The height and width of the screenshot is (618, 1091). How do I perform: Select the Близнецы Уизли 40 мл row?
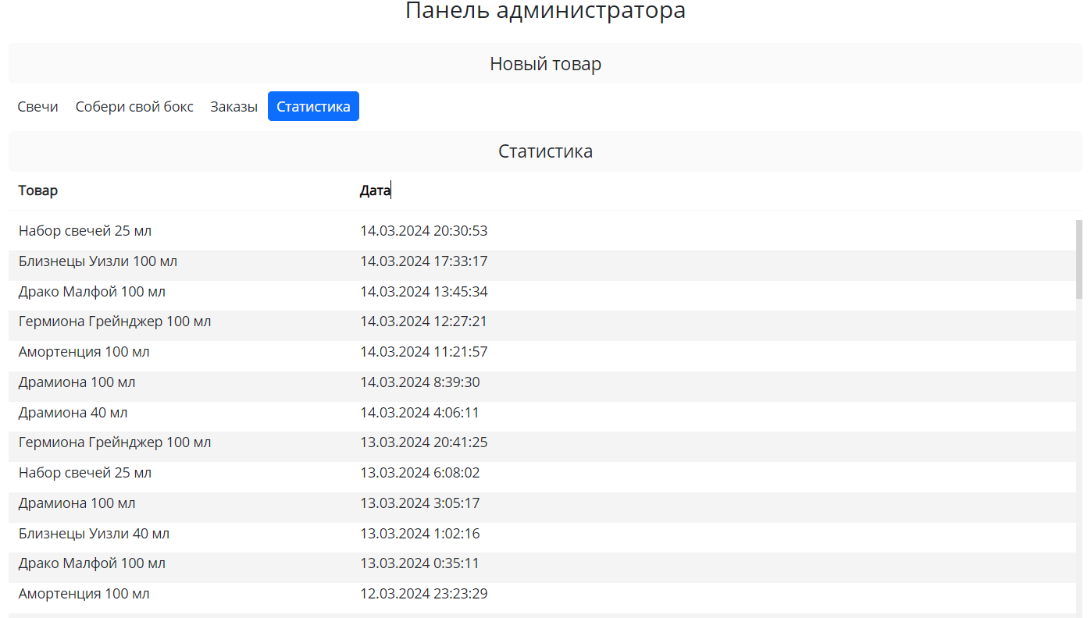pos(94,534)
